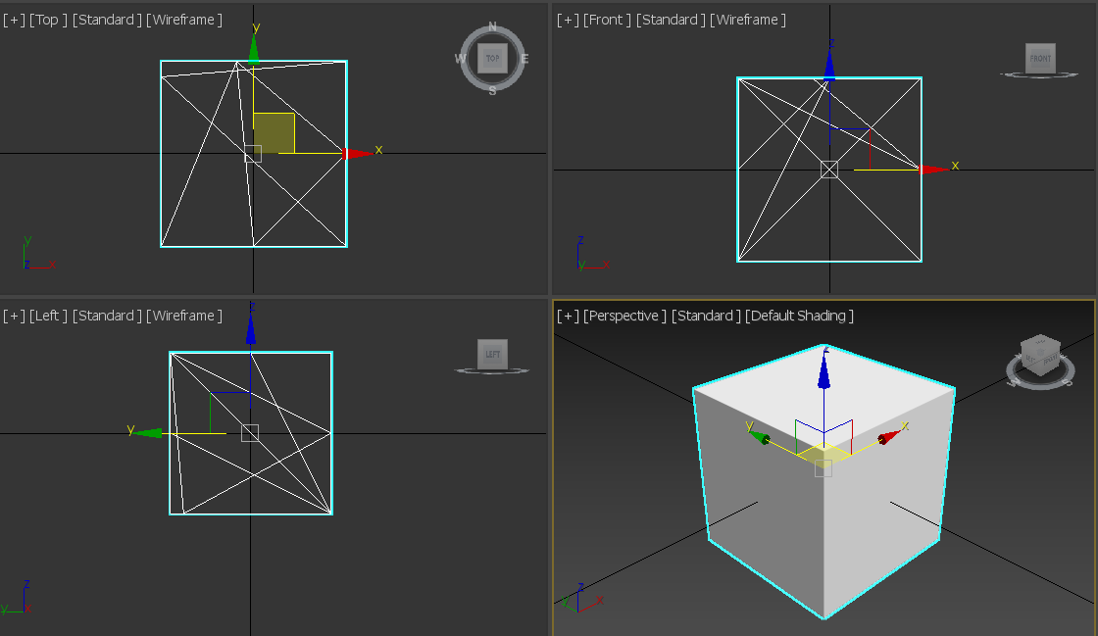The width and height of the screenshot is (1098, 636).
Task: Click the red X axis arrow gizmo
Action: click(x=353, y=153)
